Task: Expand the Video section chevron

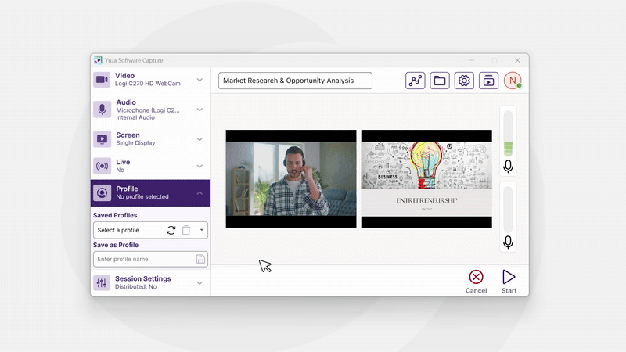Action: click(200, 80)
